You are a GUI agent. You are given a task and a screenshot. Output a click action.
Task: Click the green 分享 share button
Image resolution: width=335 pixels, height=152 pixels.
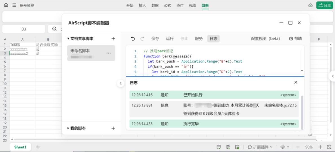pos(325,5)
